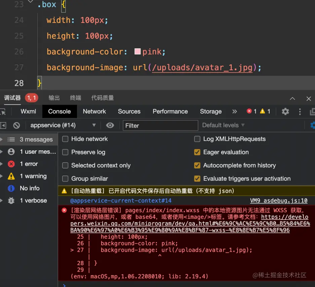This screenshot has width=315, height=287.
Task: Switch to the Wxml tab
Action: [x=28, y=111]
